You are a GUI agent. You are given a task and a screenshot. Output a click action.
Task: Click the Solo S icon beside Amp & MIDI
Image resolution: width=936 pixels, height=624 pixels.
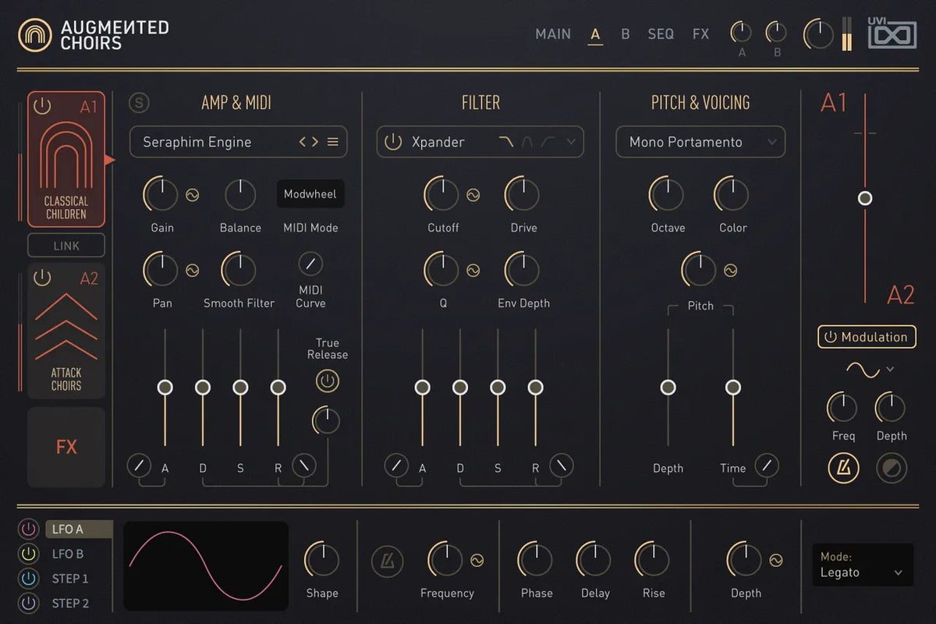[x=140, y=103]
